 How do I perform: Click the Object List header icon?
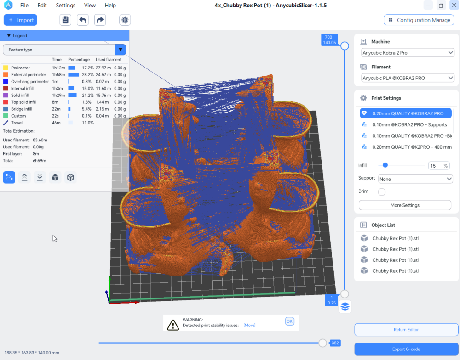pos(363,225)
